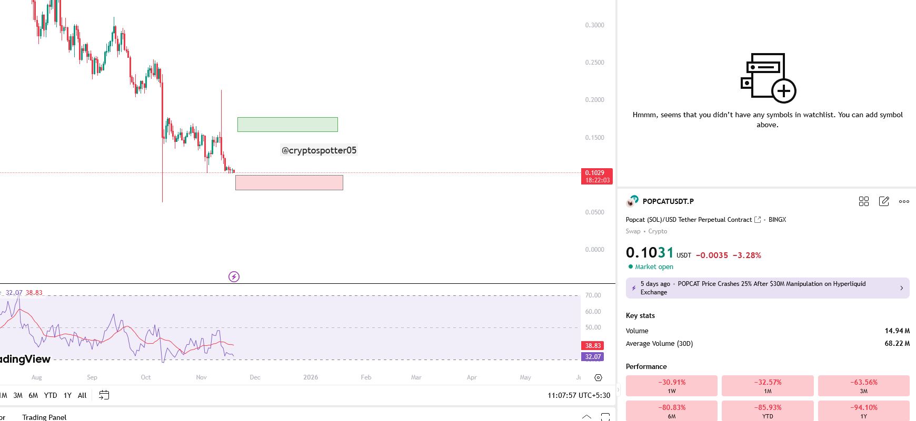
Task: Click the pencil note icon in symbol header
Action: point(884,201)
